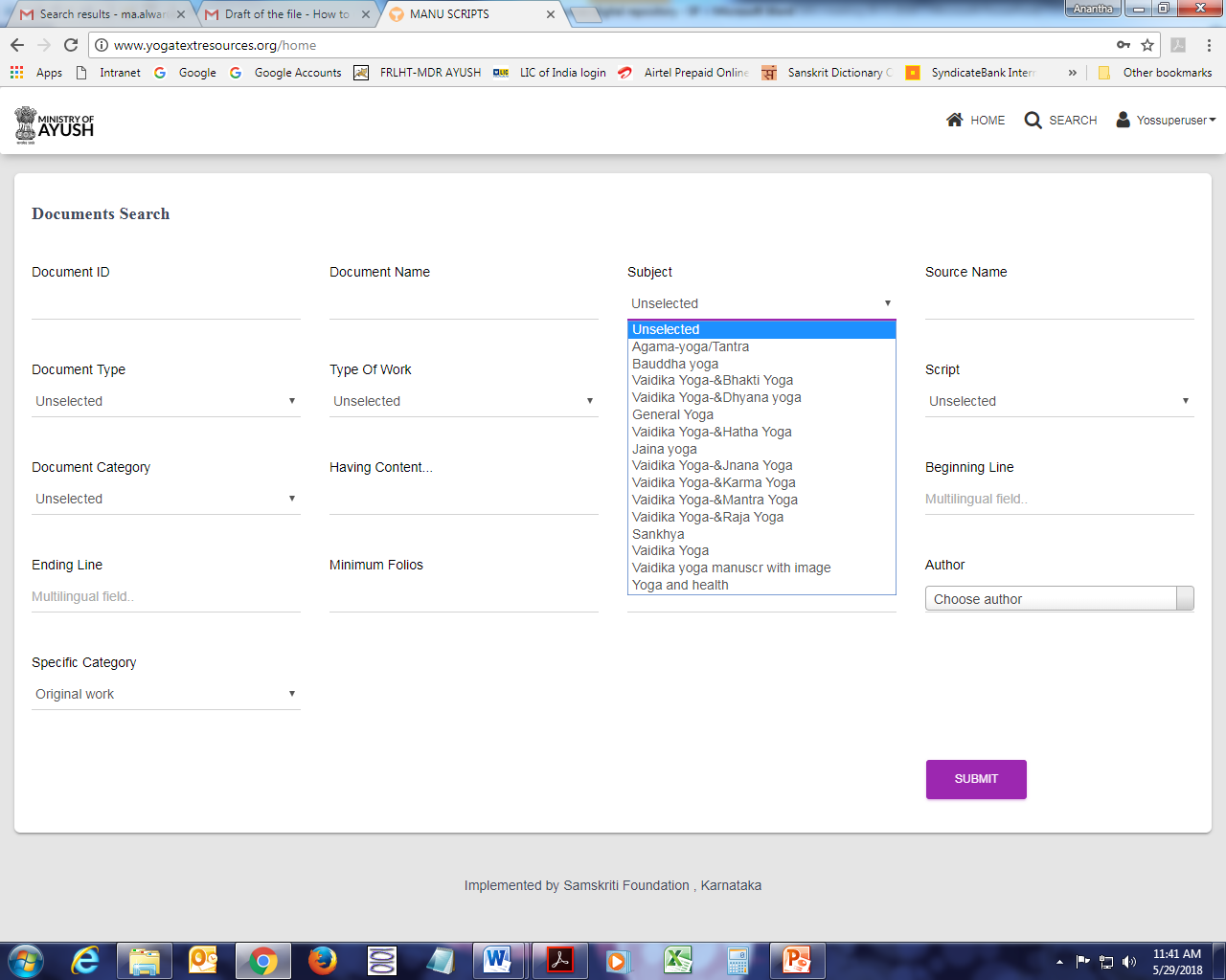
Task: Open the Yossuperuser account menu
Action: (x=1167, y=121)
